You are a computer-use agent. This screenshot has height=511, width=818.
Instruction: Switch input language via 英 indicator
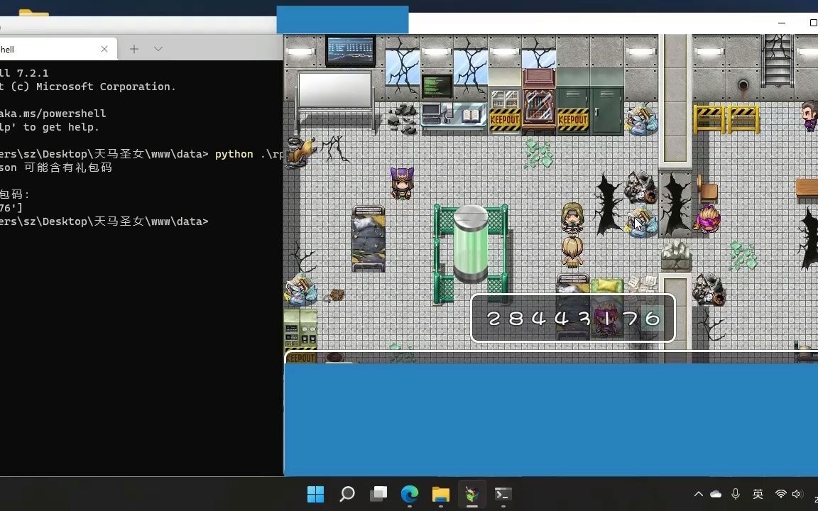coord(758,494)
